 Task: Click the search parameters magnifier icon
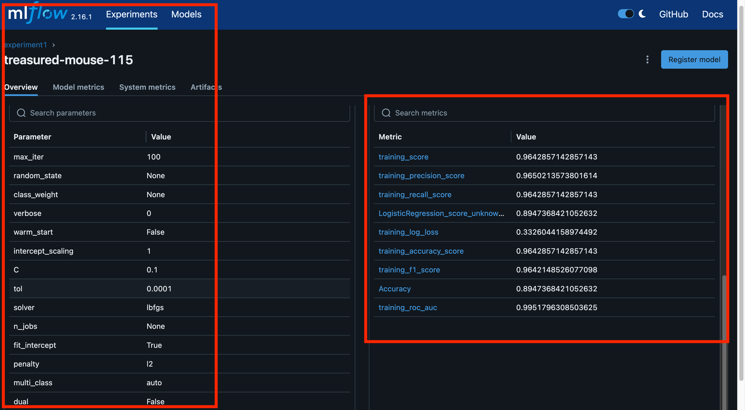tap(21, 113)
